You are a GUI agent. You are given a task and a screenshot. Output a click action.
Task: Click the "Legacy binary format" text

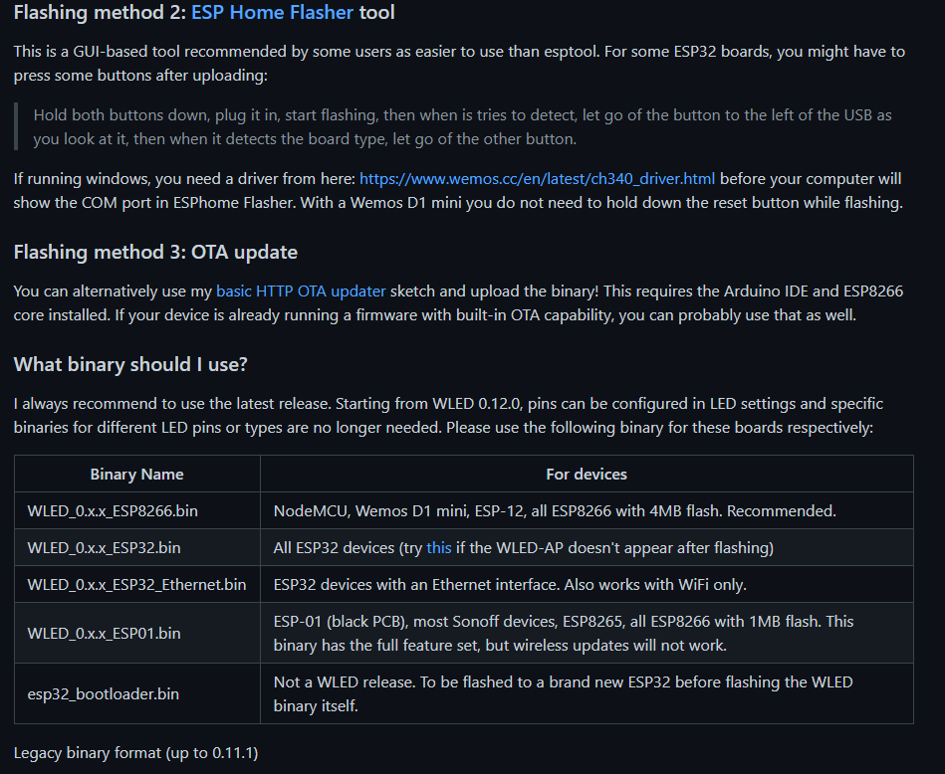coord(135,753)
